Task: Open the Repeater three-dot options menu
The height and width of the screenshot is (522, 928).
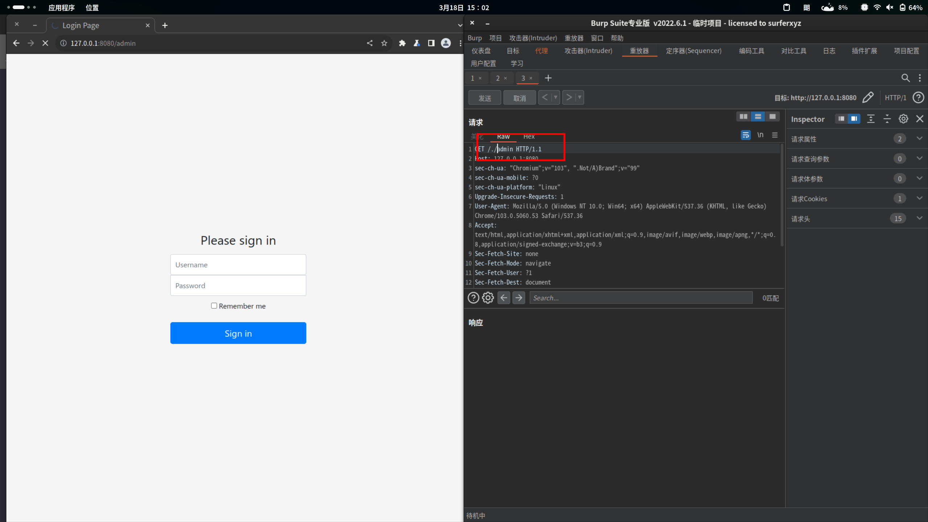Action: click(920, 78)
